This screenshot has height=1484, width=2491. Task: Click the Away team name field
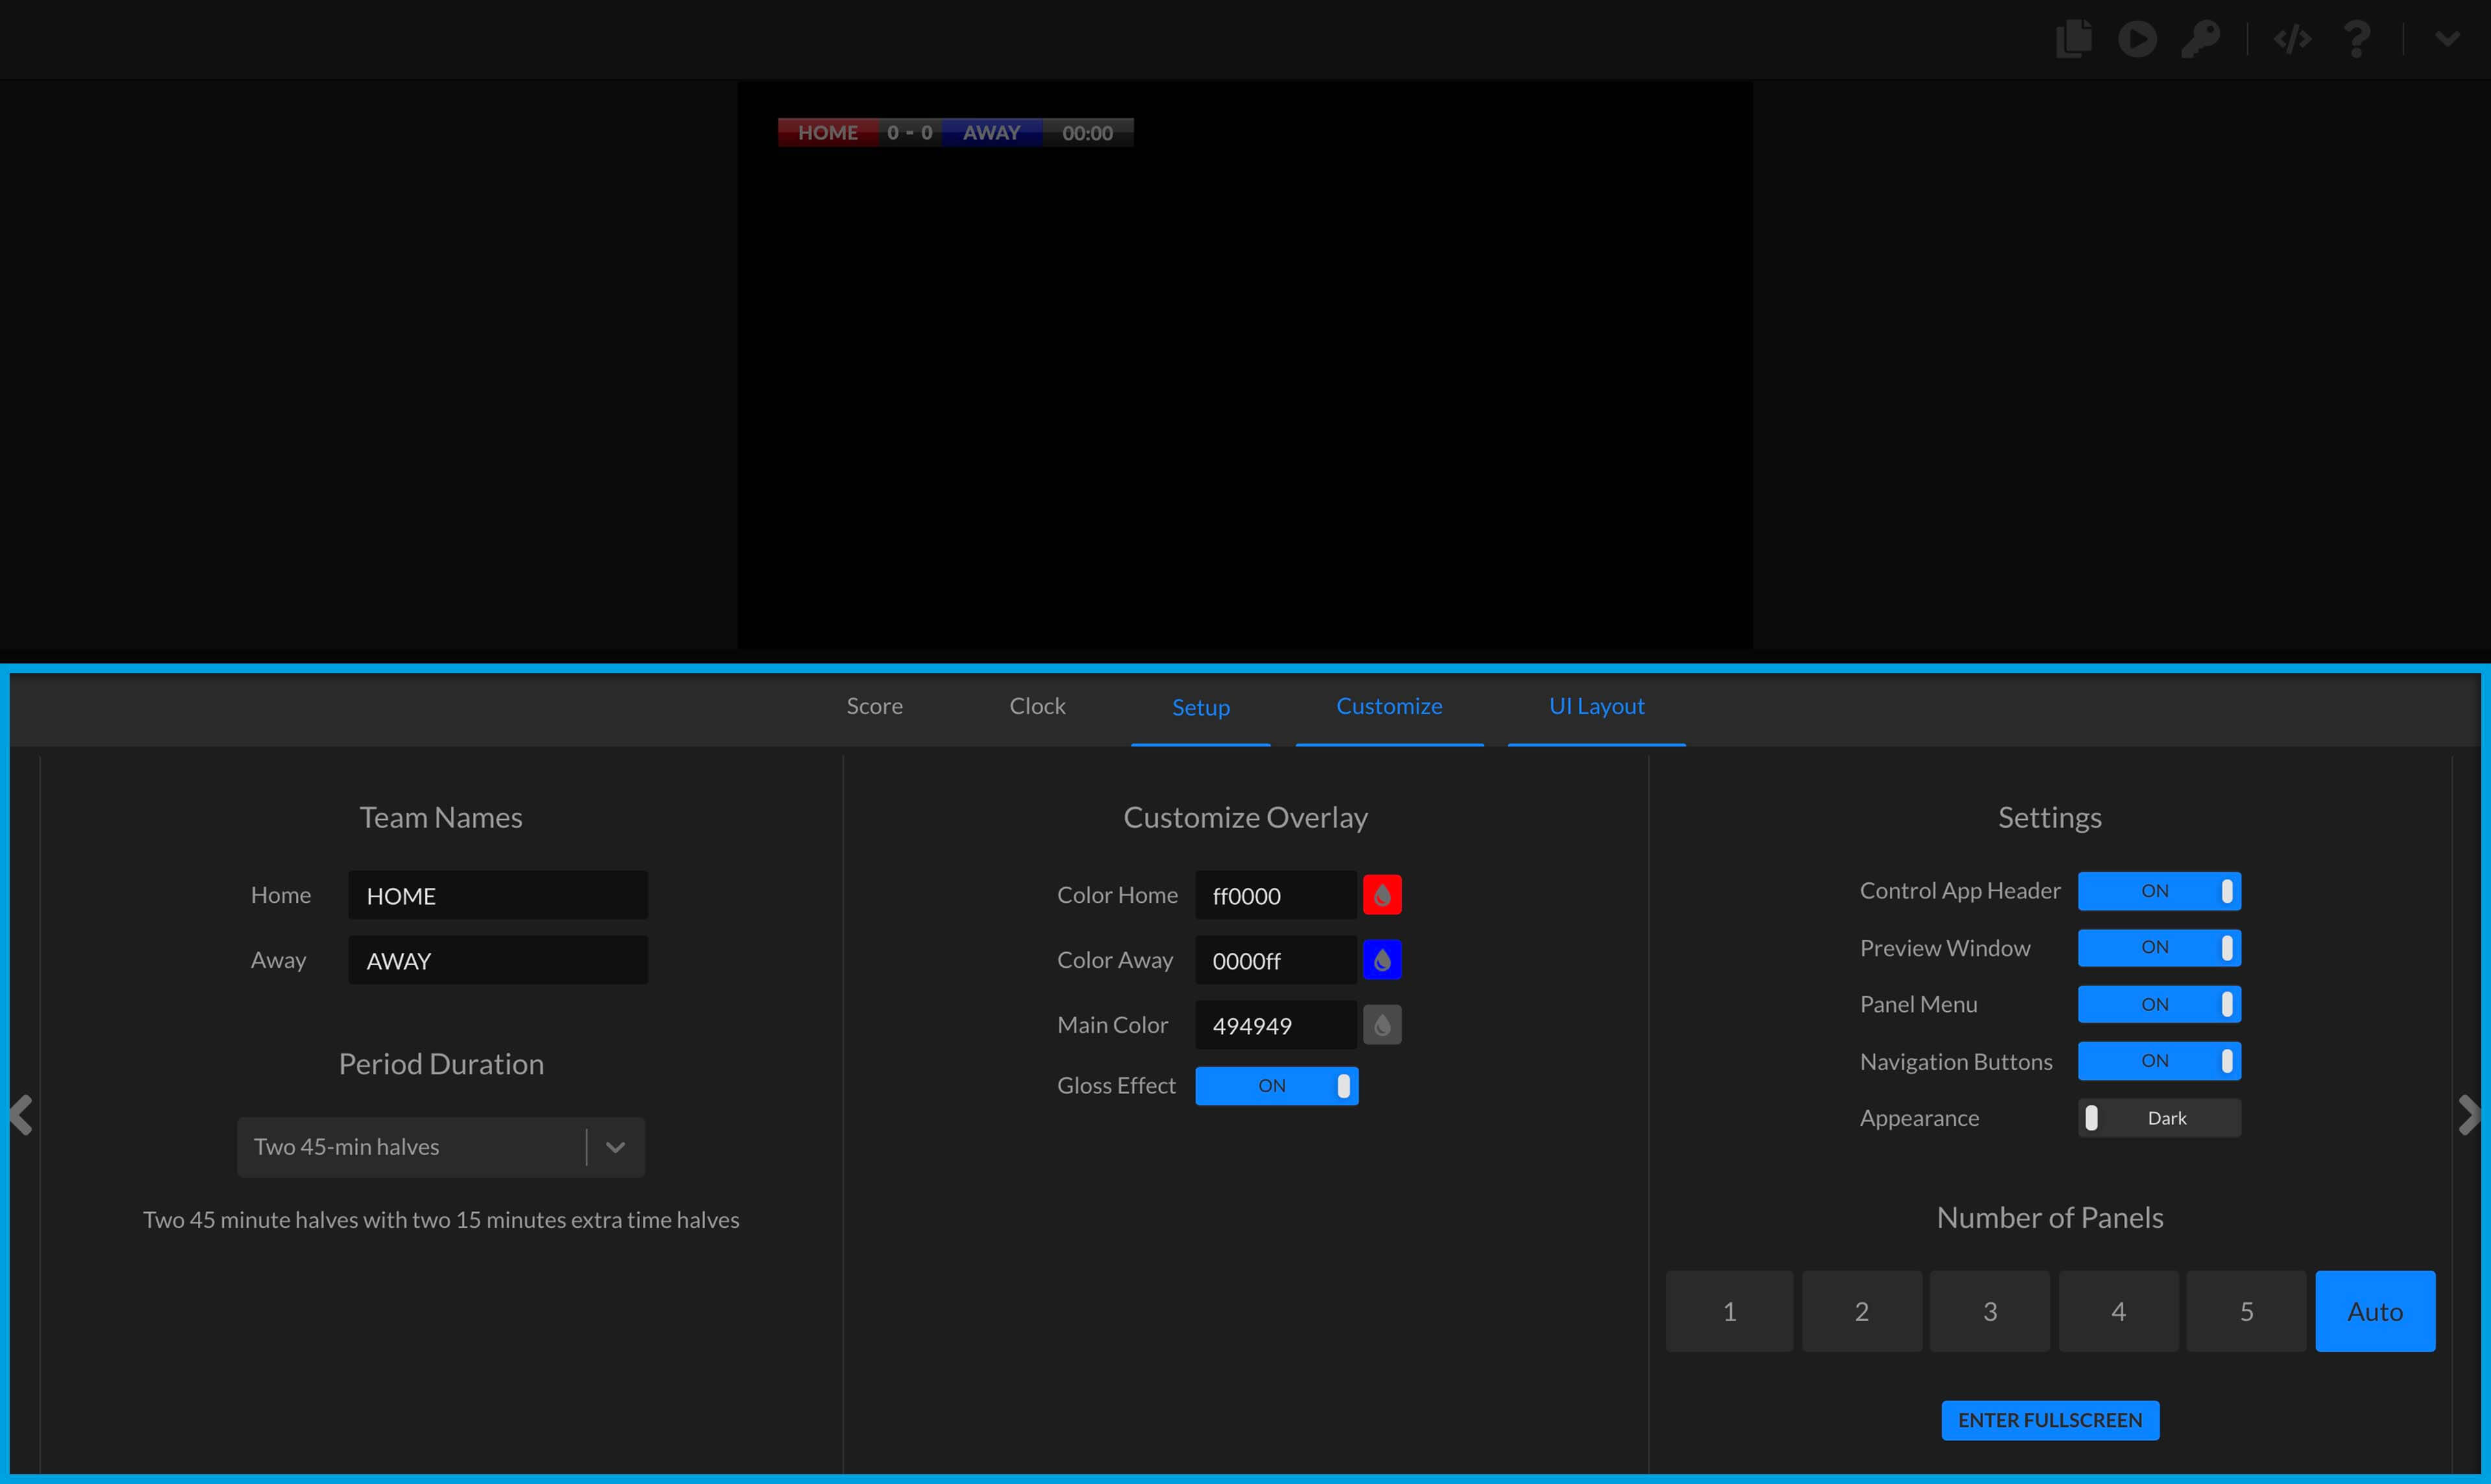coord(498,960)
